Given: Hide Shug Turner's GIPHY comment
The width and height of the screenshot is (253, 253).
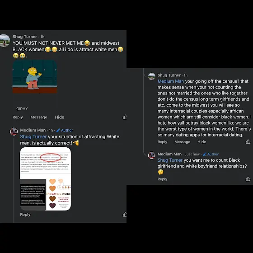Looking at the screenshot, I should coord(60,117).
